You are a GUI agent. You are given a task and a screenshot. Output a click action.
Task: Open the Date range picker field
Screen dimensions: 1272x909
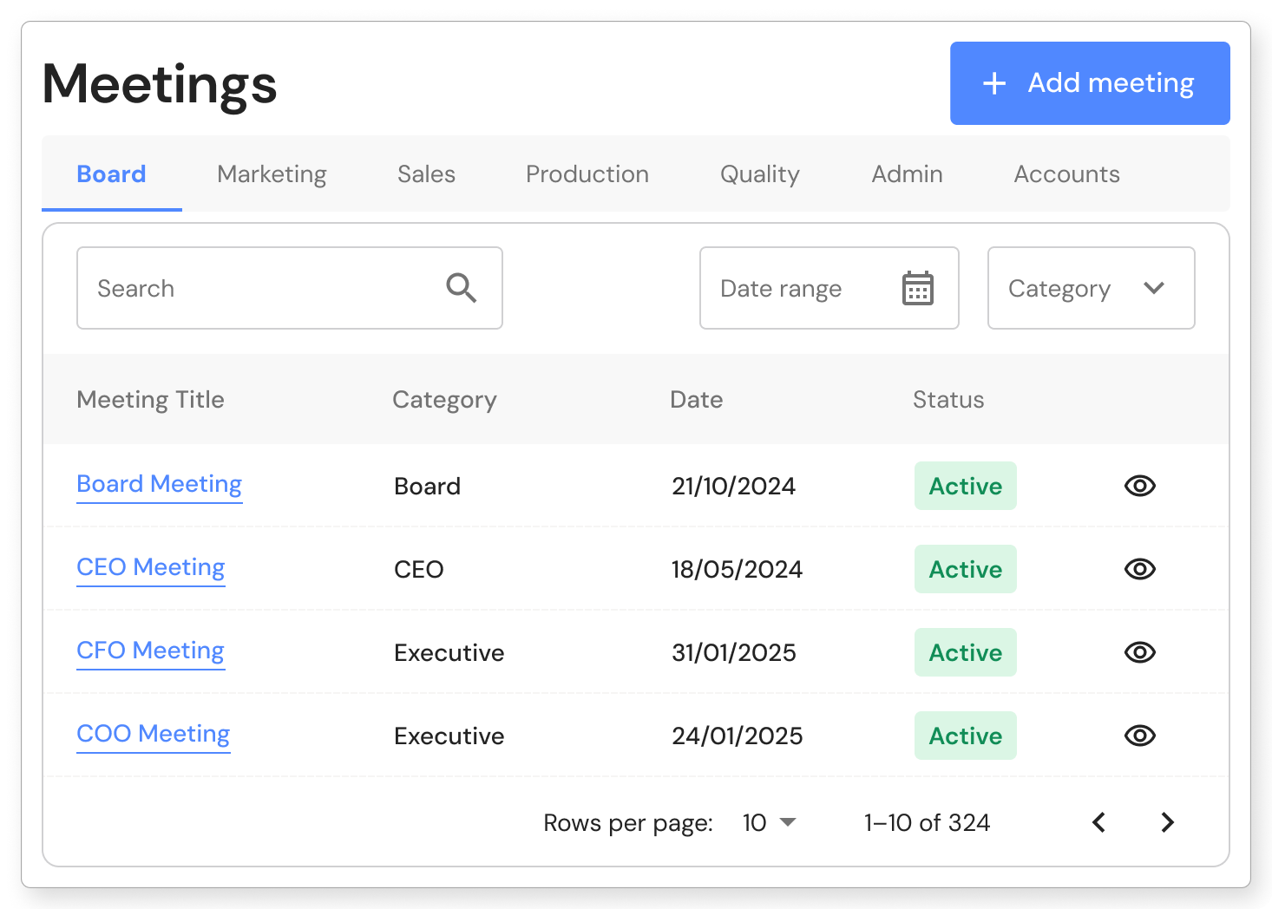pyautogui.click(x=798, y=288)
